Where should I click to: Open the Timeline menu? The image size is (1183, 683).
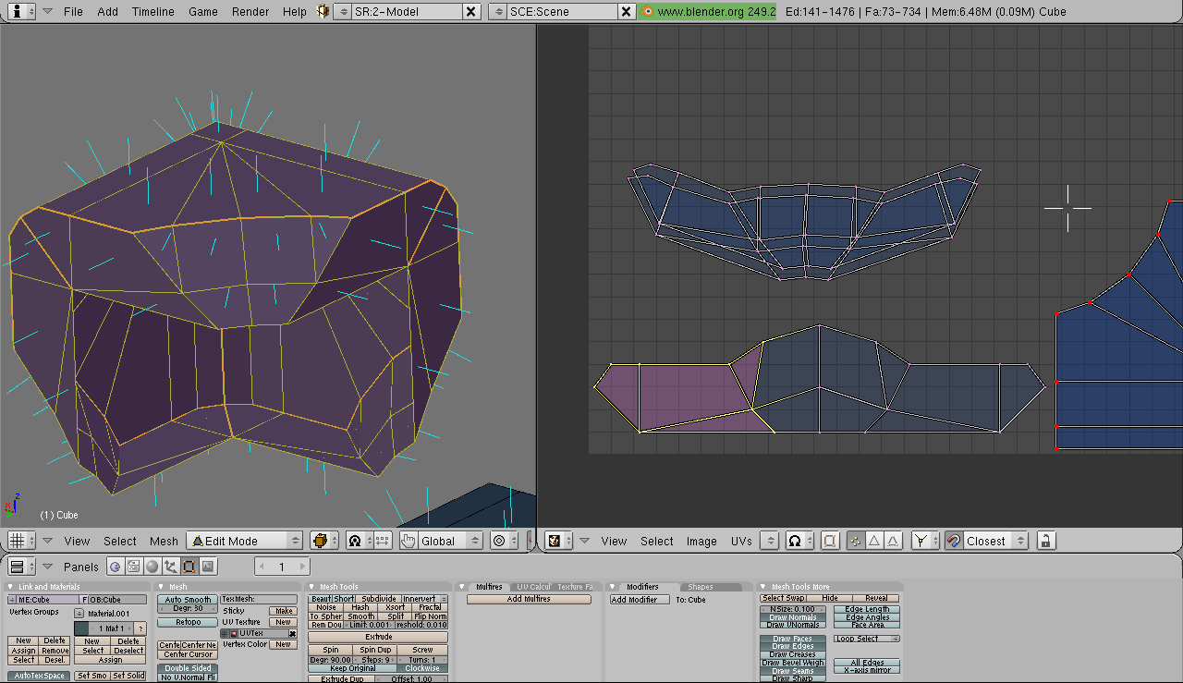click(x=152, y=11)
